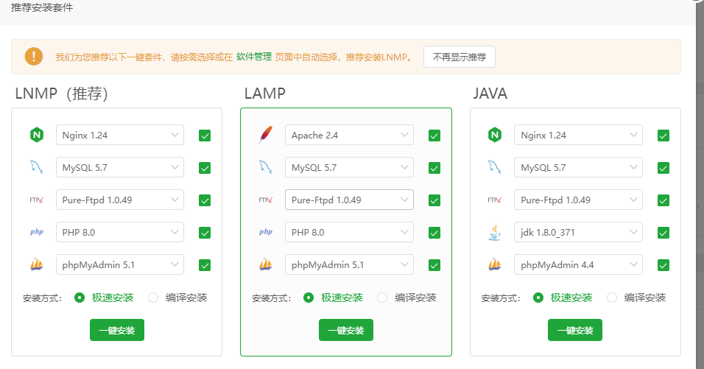Screen dimensions: 704x369
Task: Open the 软件管理 link in notice
Action: [x=253, y=57]
